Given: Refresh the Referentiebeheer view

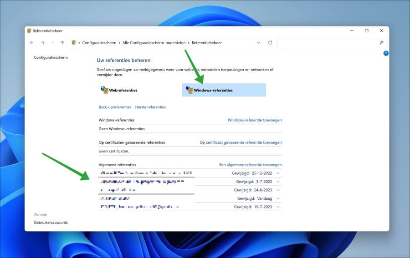Looking at the screenshot, I should [x=270, y=43].
